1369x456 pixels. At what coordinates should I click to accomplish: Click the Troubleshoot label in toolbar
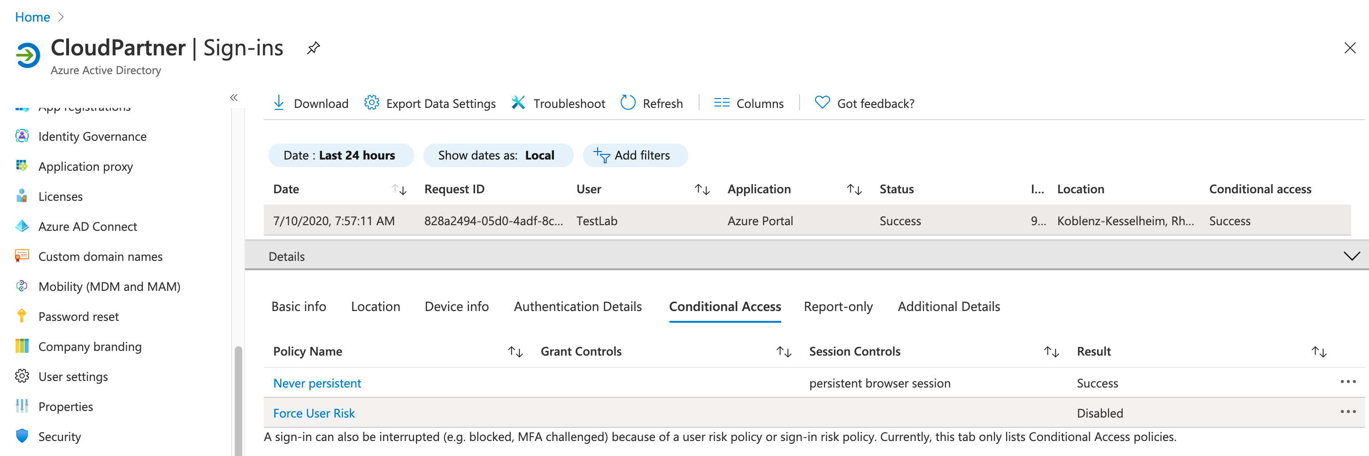coord(569,104)
